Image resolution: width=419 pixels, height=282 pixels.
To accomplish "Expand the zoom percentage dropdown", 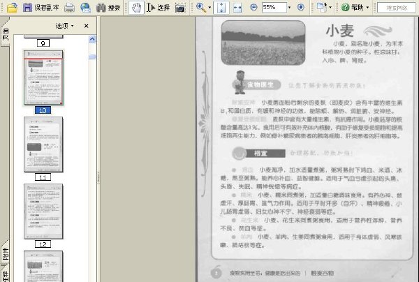I will [x=289, y=8].
